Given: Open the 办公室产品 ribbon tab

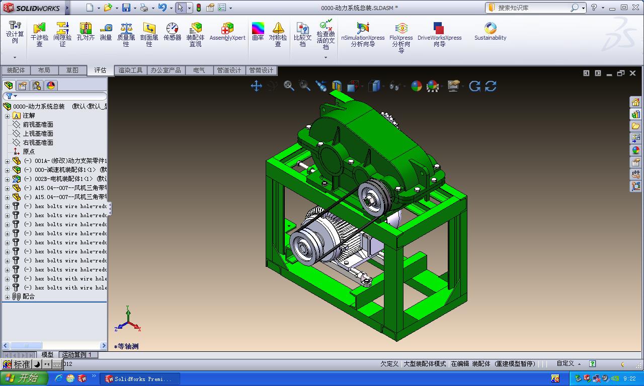Looking at the screenshot, I should tap(166, 70).
